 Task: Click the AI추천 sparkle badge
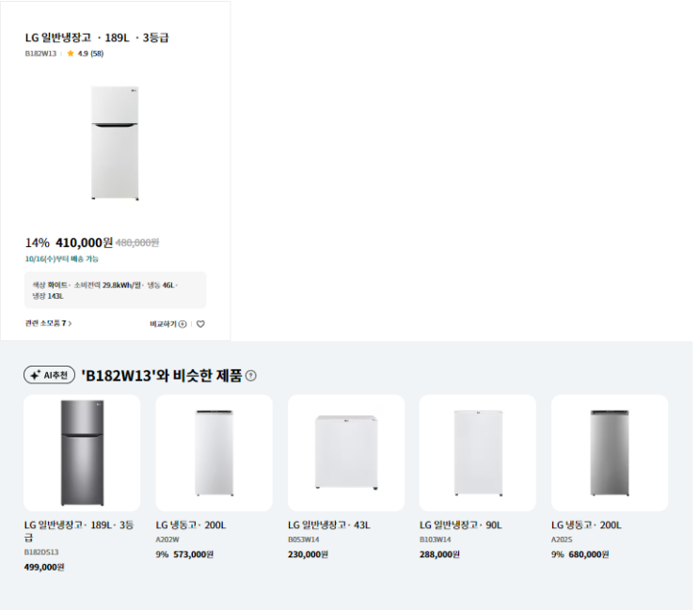pyautogui.click(x=49, y=375)
